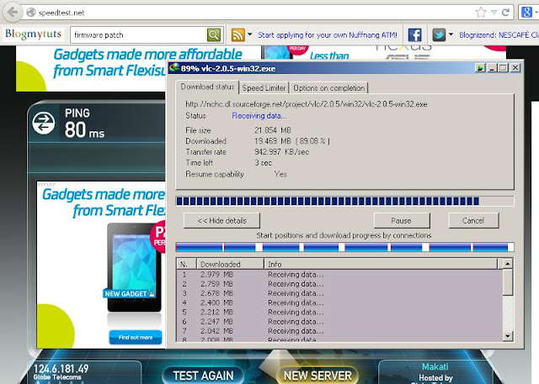This screenshot has width=539, height=384.
Task: Select connection row 6 with 2.247 MB
Action: (339, 322)
